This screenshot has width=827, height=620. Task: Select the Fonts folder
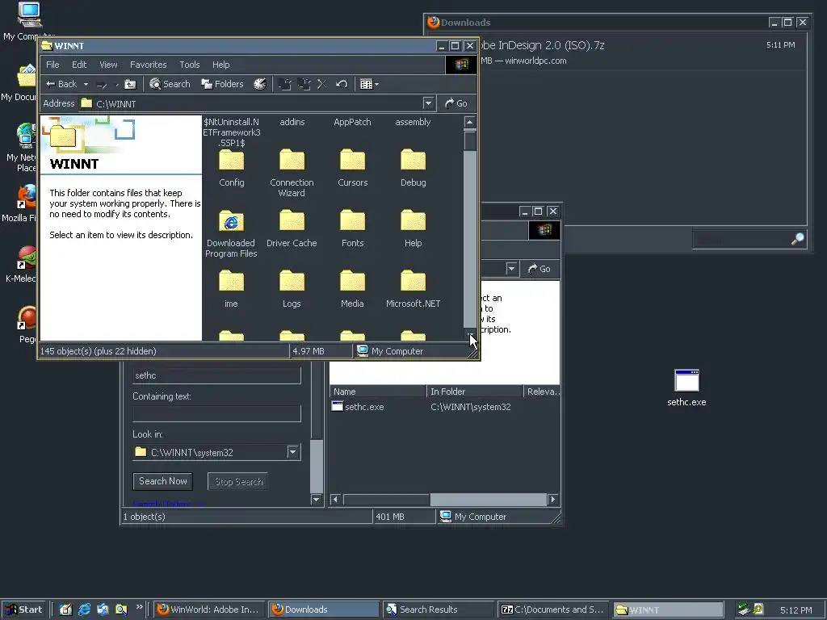352,221
